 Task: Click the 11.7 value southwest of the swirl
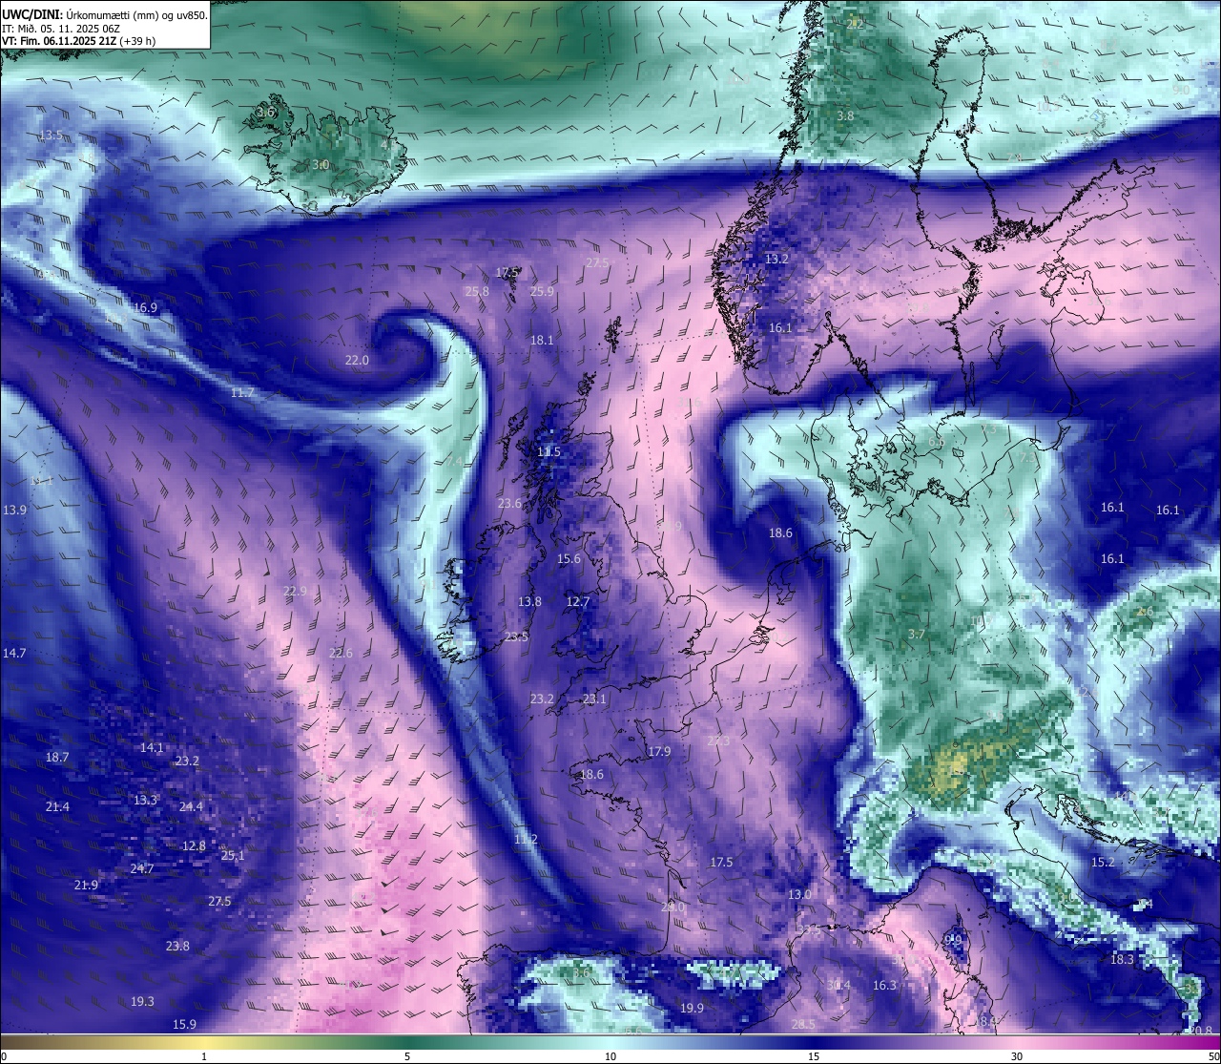pyautogui.click(x=242, y=393)
